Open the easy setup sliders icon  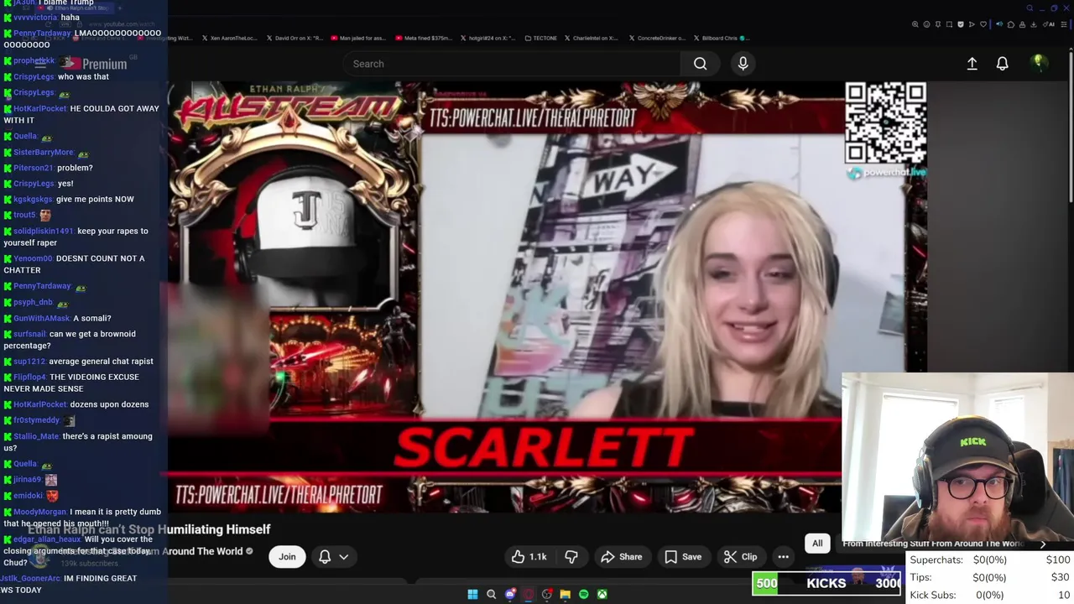[x=1063, y=24]
